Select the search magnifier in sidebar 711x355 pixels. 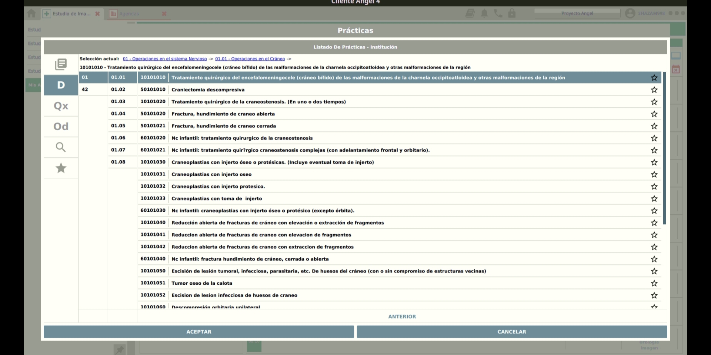click(61, 147)
